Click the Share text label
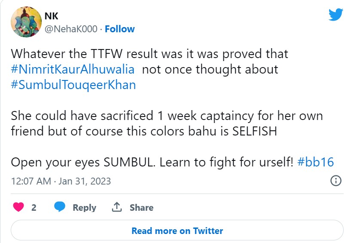Viewport: 351px width, 243px height. (x=141, y=208)
